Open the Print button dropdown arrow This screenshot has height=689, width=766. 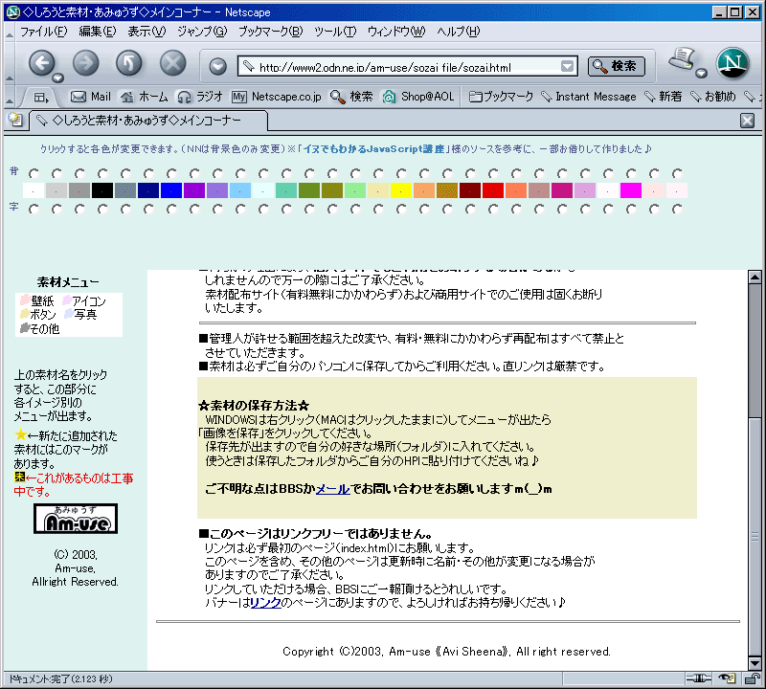pos(702,74)
